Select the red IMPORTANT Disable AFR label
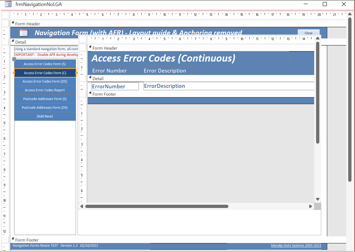The width and height of the screenshot is (355, 252). pyautogui.click(x=46, y=55)
